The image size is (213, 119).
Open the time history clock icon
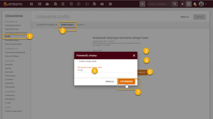click(x=79, y=4)
